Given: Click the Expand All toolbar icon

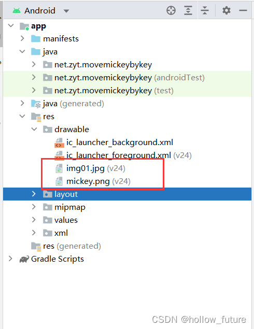Looking at the screenshot, I should (188, 10).
